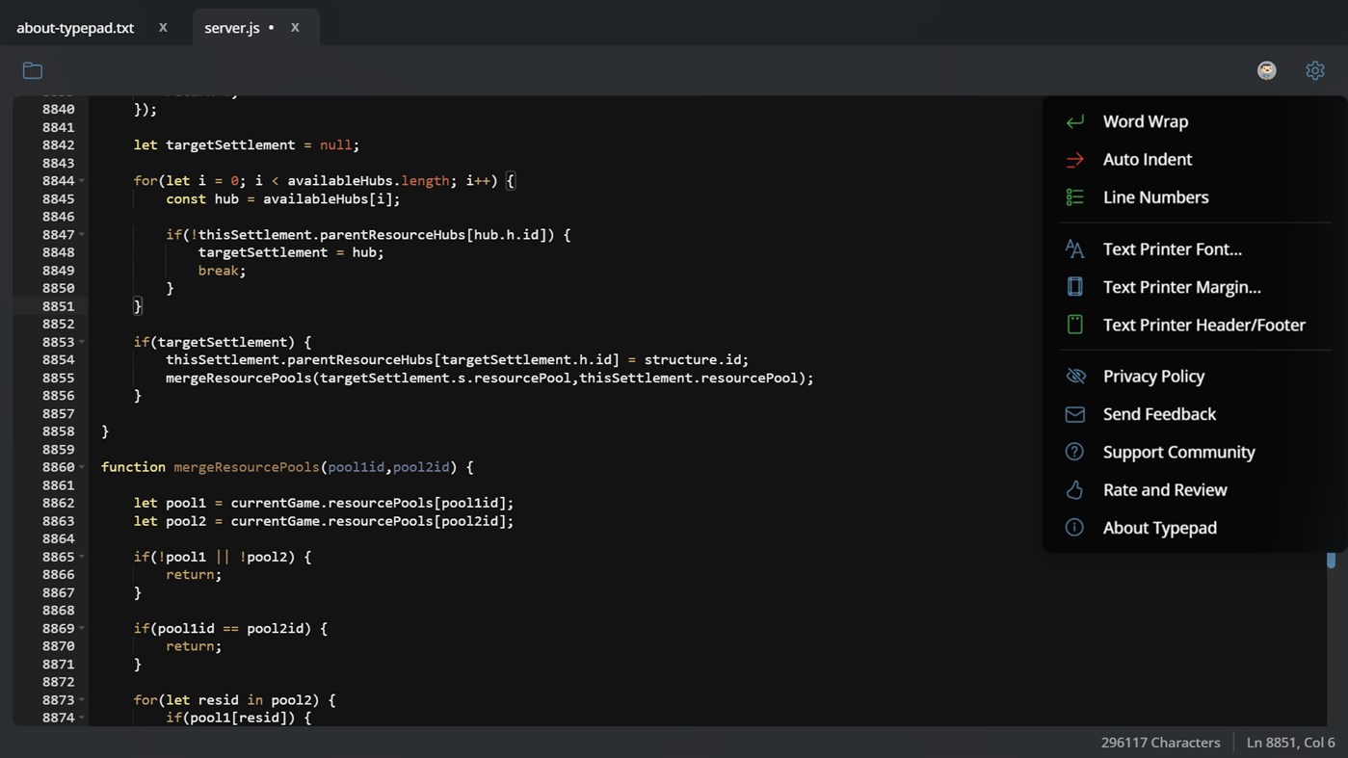Click the About Typepad info icon

1074,527
